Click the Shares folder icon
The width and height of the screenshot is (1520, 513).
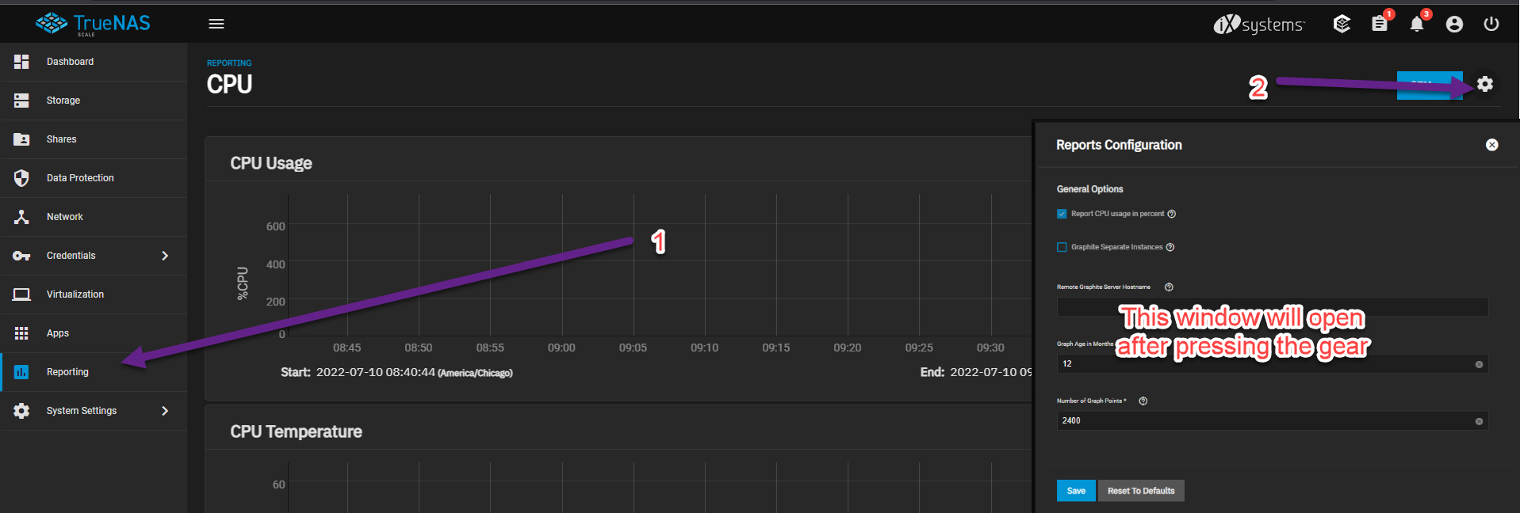pyautogui.click(x=21, y=139)
